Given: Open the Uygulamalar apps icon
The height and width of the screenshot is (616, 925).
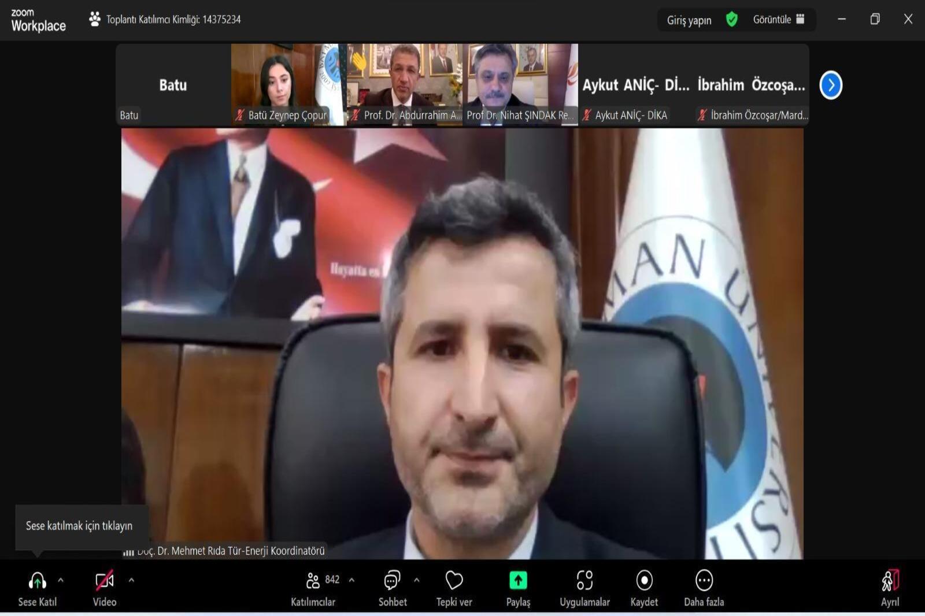Looking at the screenshot, I should click(584, 581).
